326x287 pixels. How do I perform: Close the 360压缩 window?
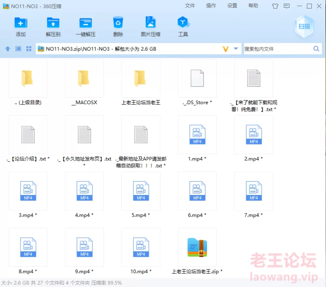[319, 6]
